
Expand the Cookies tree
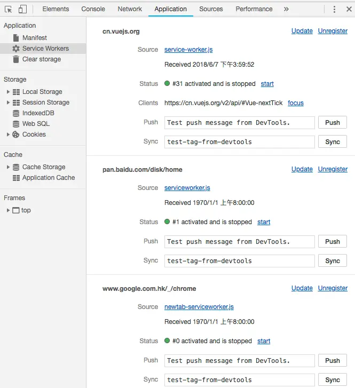8,134
